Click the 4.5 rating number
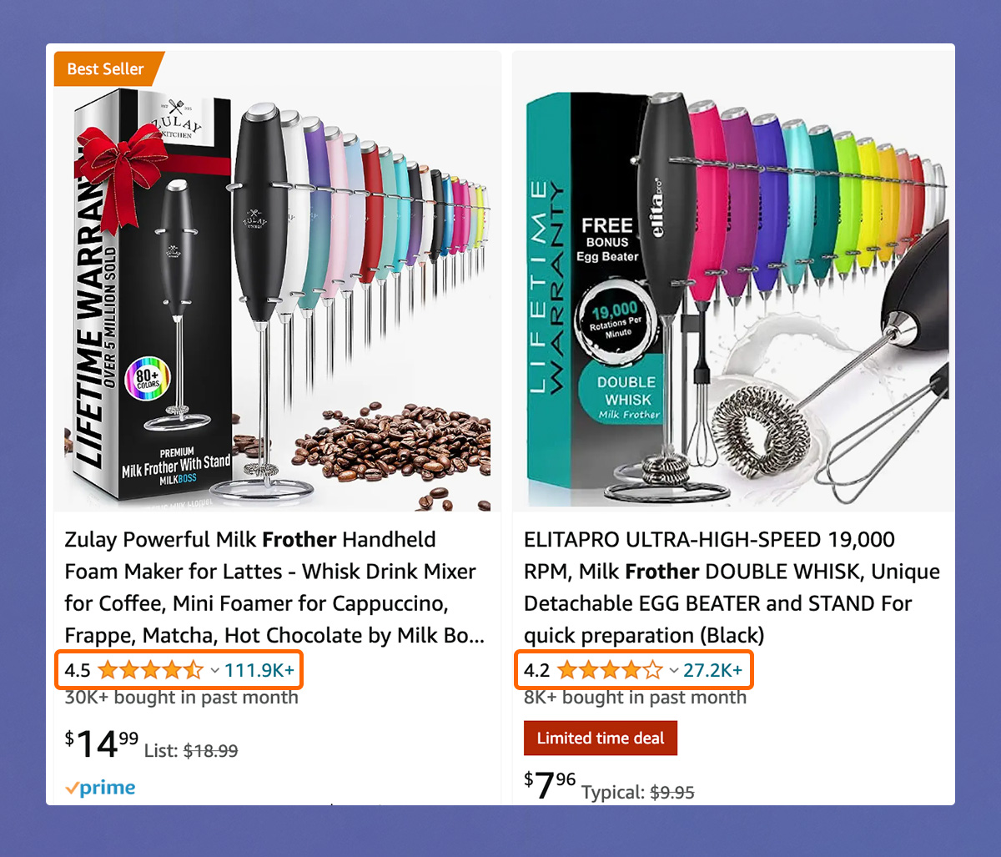The image size is (1001, 857). click(78, 670)
